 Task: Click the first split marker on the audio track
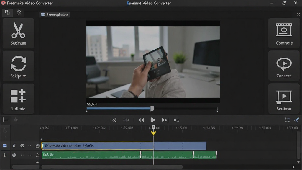point(141,155)
